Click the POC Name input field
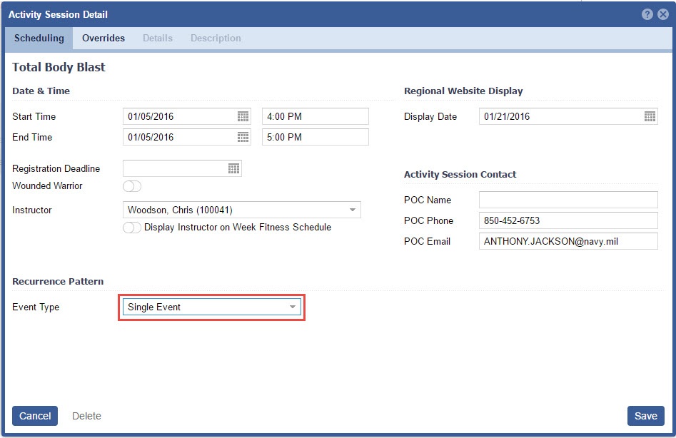 tap(567, 200)
